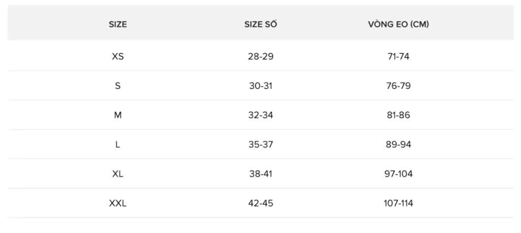This screenshot has height=233, width=521.
Task: Click the 71-74 waist measurement
Action: 398,57
